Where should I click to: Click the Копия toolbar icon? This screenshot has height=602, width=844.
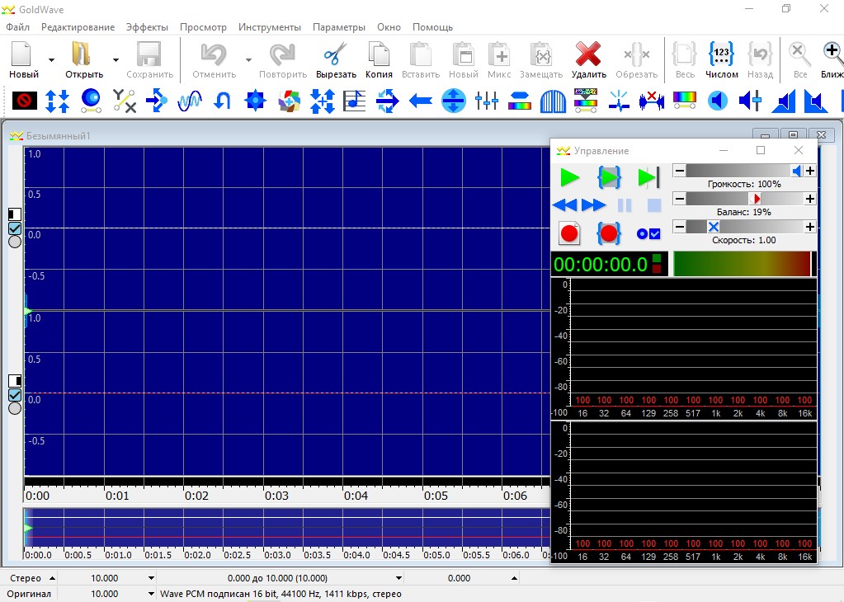(x=379, y=56)
